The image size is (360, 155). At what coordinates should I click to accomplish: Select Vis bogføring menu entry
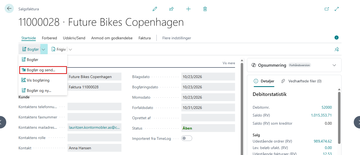click(43, 80)
